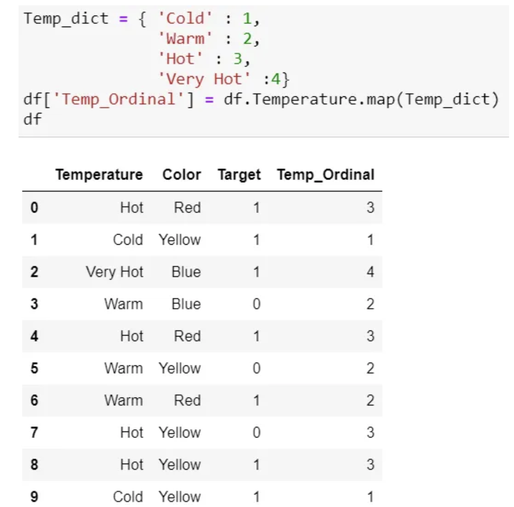The height and width of the screenshot is (507, 514).
Task: Select row index 0 in the table
Action: click(x=34, y=208)
